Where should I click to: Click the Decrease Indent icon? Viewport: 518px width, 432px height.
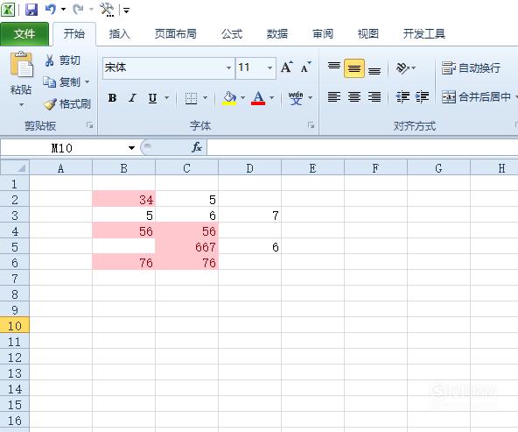click(x=402, y=97)
